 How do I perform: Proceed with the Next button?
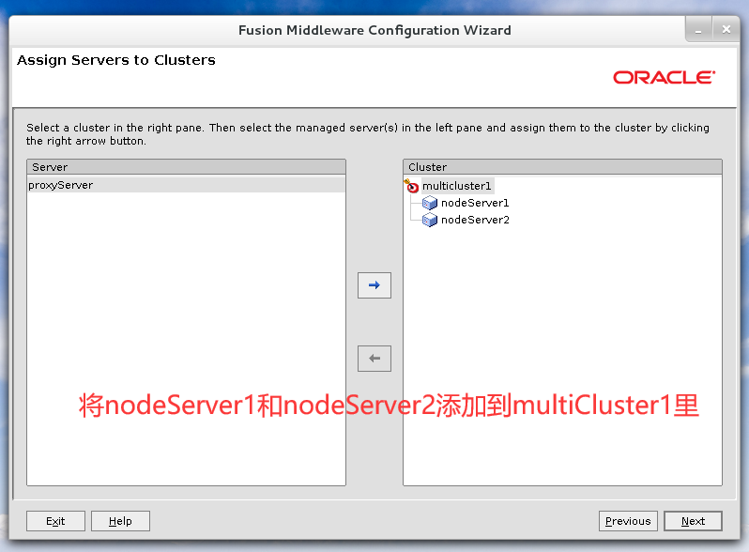(693, 521)
